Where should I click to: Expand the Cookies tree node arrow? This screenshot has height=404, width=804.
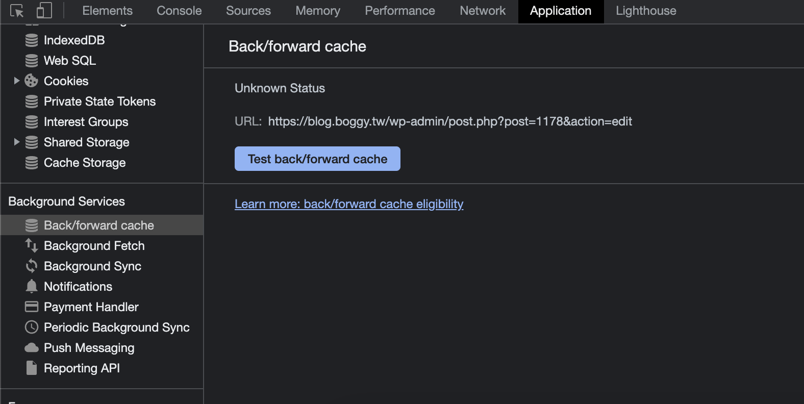(16, 81)
